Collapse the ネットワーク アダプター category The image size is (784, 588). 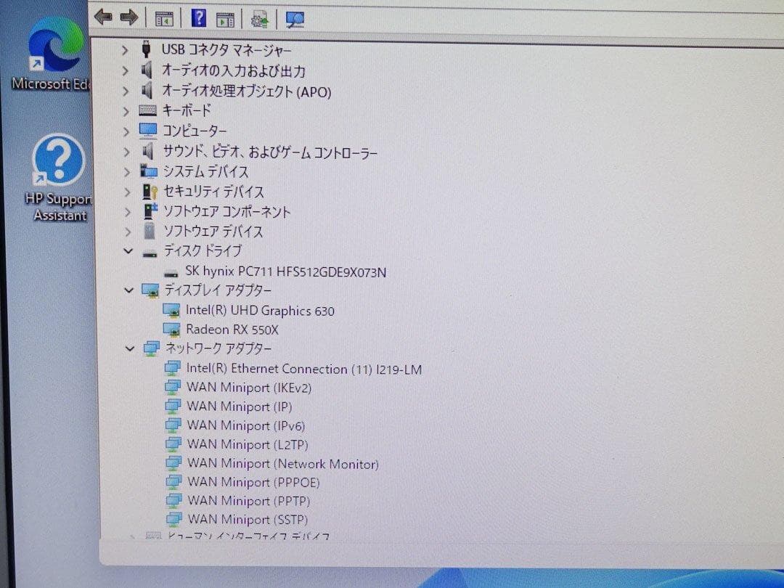coord(129,349)
